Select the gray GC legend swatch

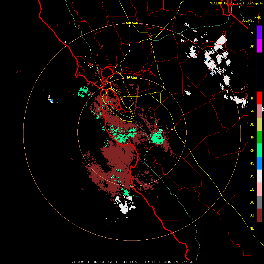click(x=259, y=202)
